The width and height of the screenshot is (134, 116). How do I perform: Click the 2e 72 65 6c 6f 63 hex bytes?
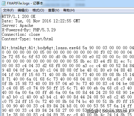(x=21, y=57)
